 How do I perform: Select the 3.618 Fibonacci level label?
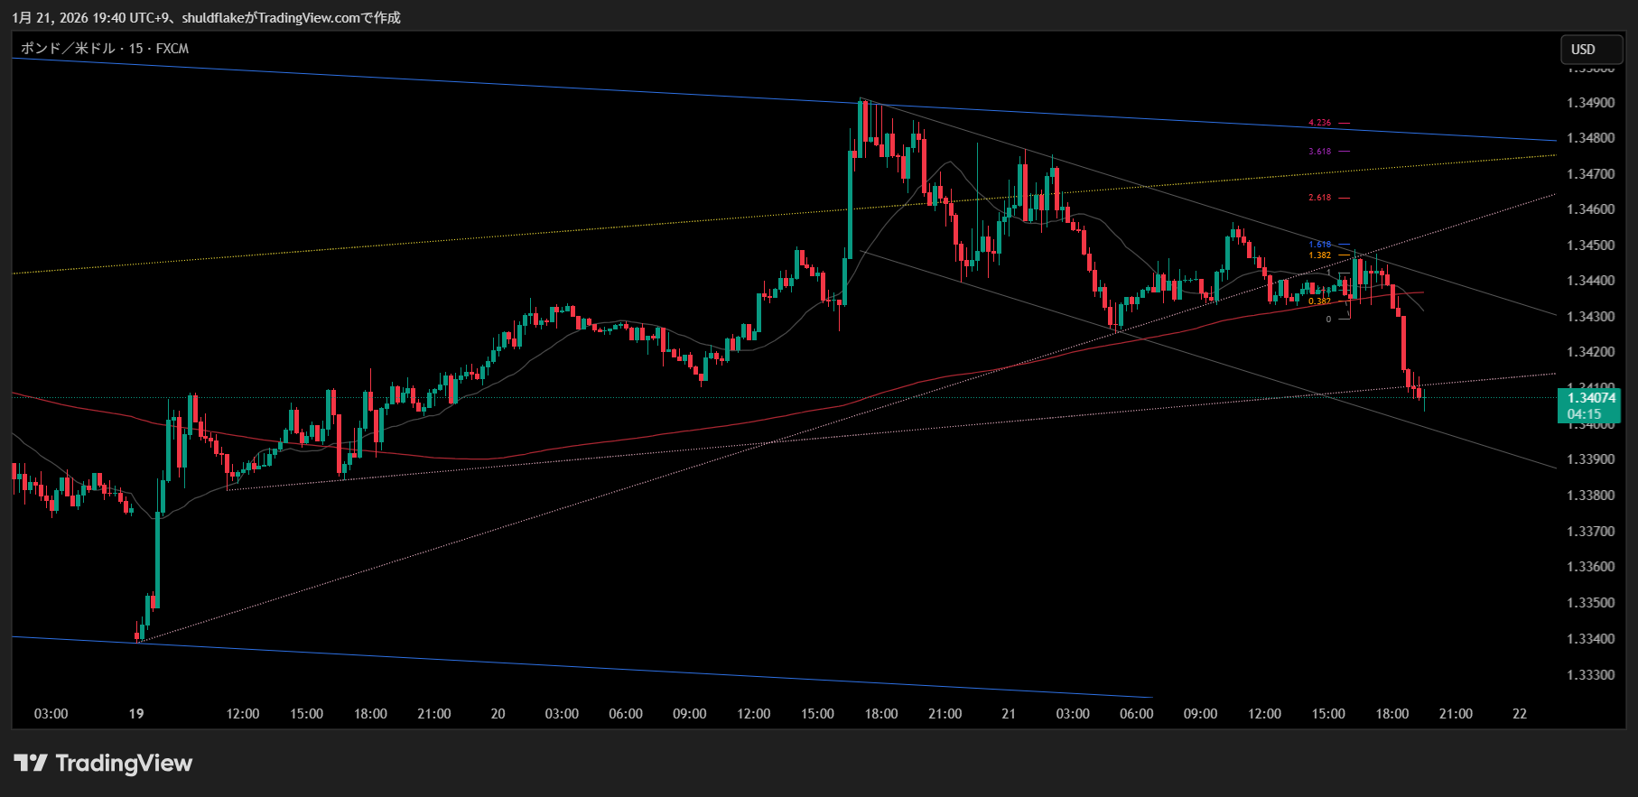point(1319,152)
